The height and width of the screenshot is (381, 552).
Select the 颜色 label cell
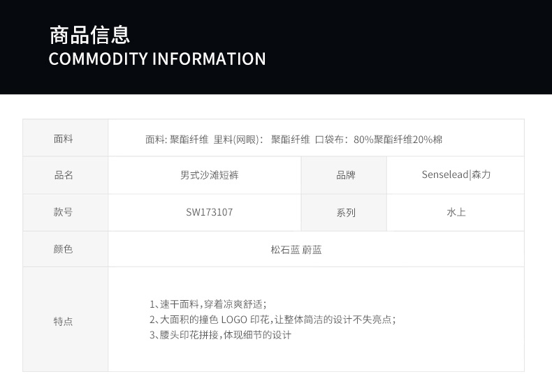pyautogui.click(x=64, y=249)
